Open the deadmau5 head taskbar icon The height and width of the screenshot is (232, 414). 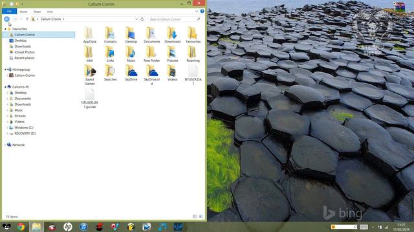click(x=6, y=227)
